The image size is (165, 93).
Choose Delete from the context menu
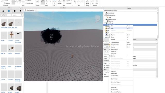[x=121, y=37]
